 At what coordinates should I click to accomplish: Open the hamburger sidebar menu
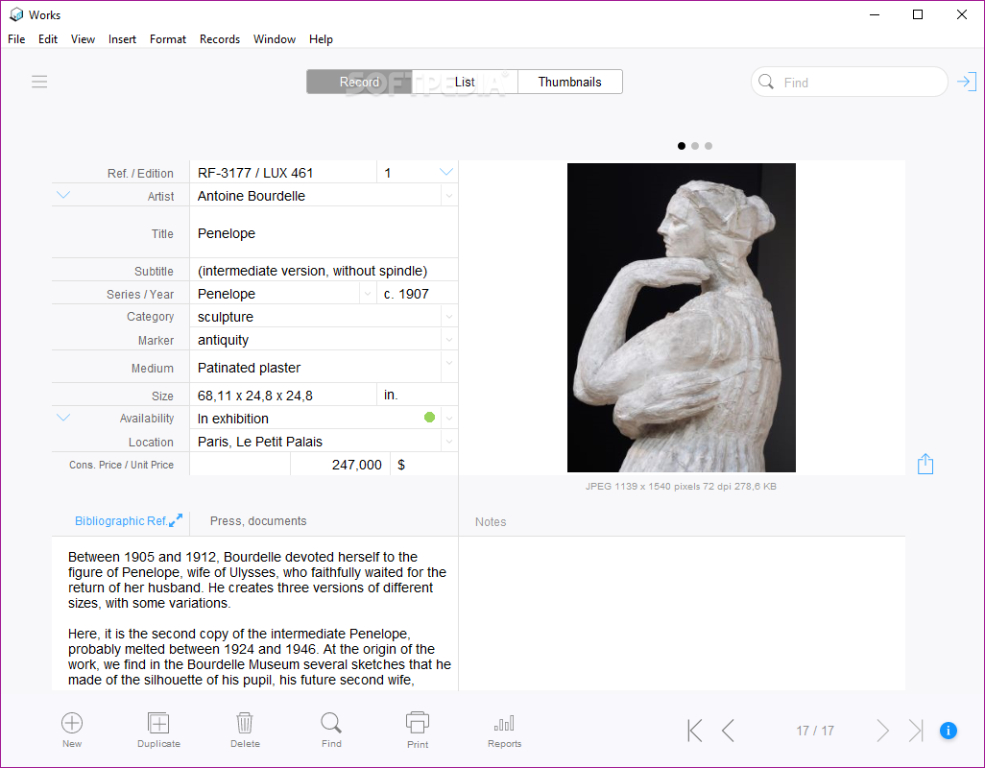point(39,82)
